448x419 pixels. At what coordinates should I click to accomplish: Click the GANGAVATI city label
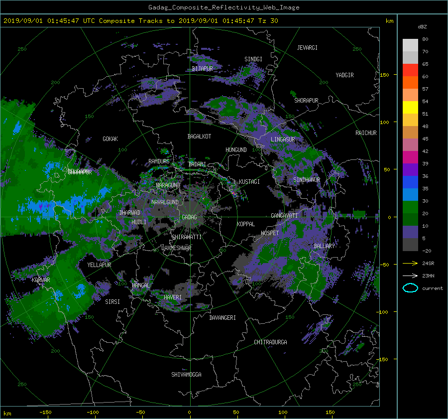pos(284,216)
